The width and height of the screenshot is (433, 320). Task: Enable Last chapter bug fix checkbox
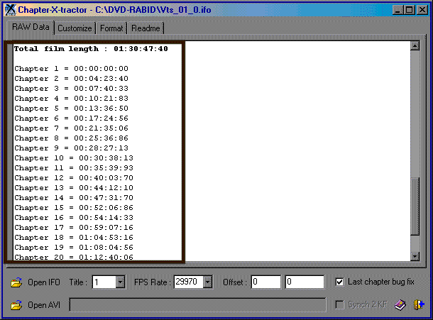(x=339, y=282)
